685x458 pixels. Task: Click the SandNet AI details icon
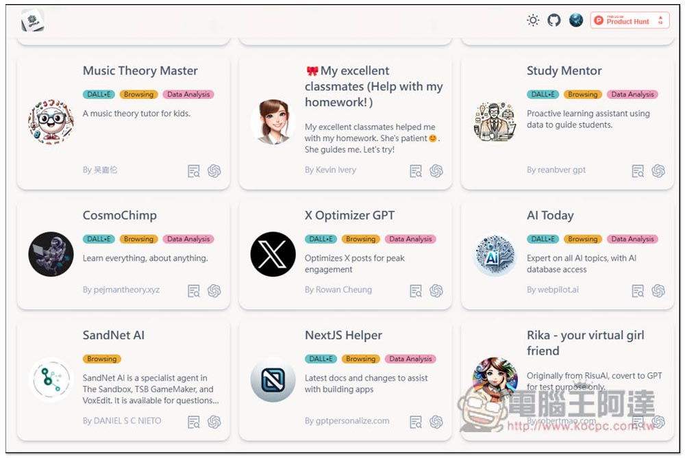[194, 422]
